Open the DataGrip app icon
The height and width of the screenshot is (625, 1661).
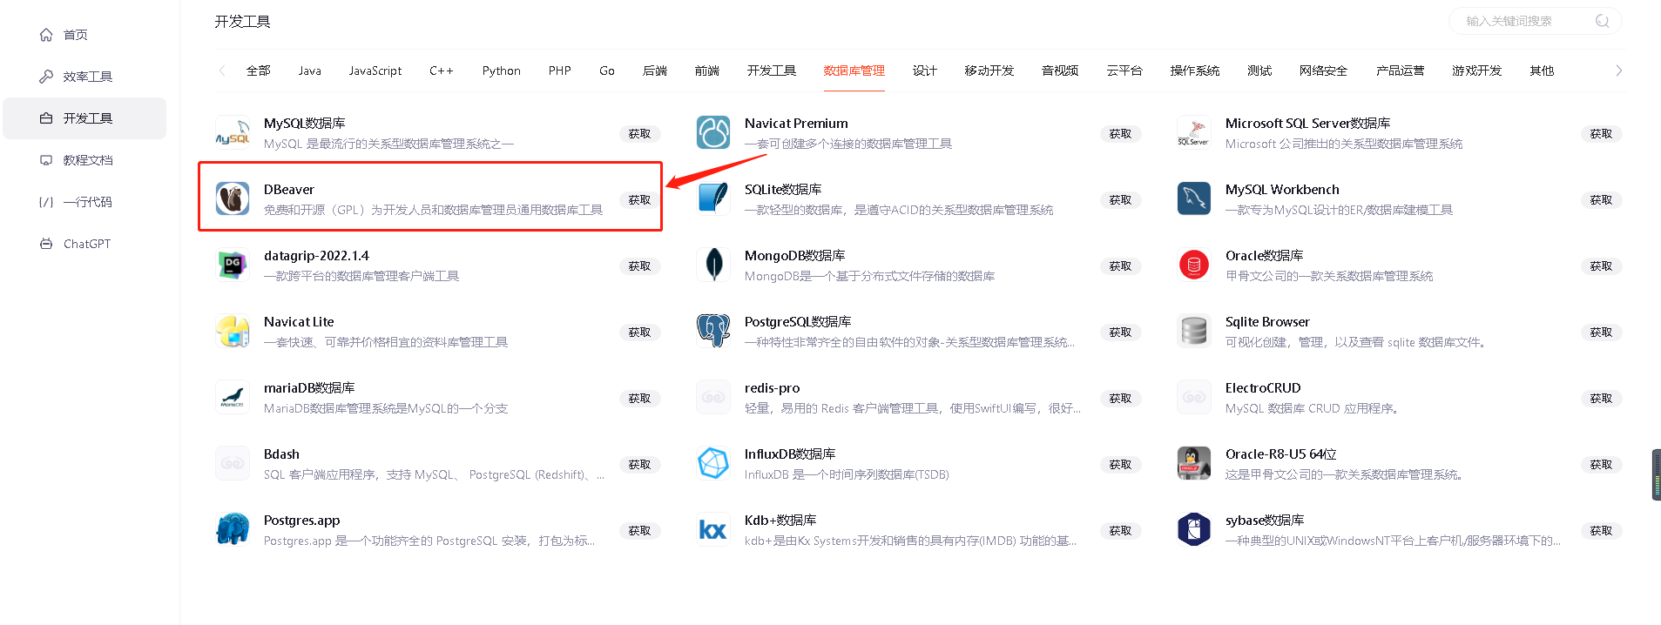233,265
